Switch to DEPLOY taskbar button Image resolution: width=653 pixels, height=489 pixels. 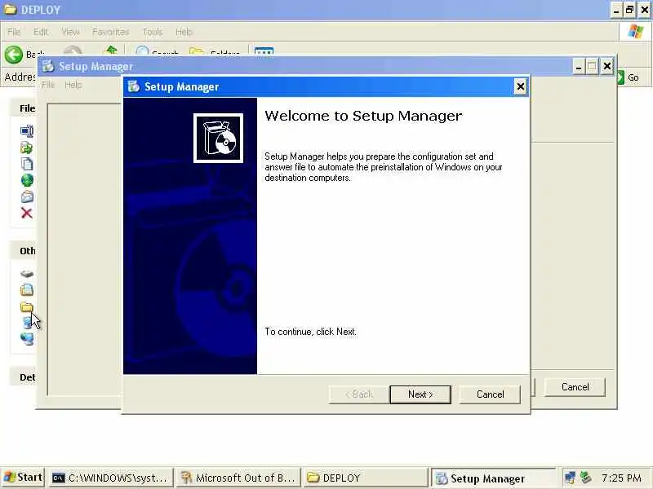[365, 478]
